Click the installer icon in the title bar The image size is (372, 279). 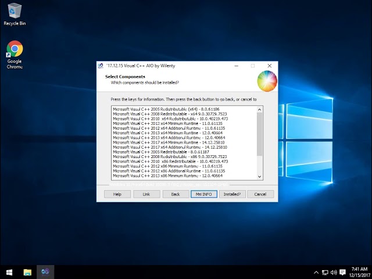(x=101, y=66)
